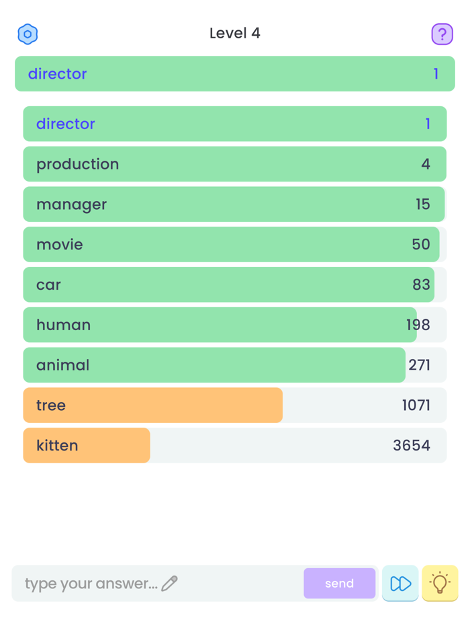Select the top director result bar
Image resolution: width=470 pixels, height=628 pixels.
234,74
